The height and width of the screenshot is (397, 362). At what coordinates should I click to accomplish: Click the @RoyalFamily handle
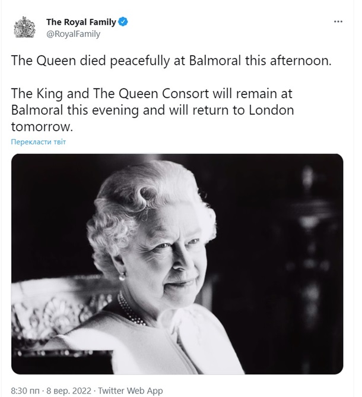point(73,34)
